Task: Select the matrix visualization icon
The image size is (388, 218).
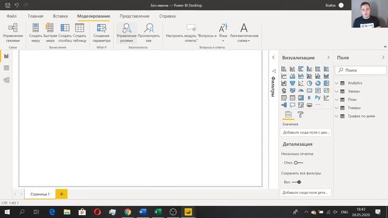Action: 301,98
